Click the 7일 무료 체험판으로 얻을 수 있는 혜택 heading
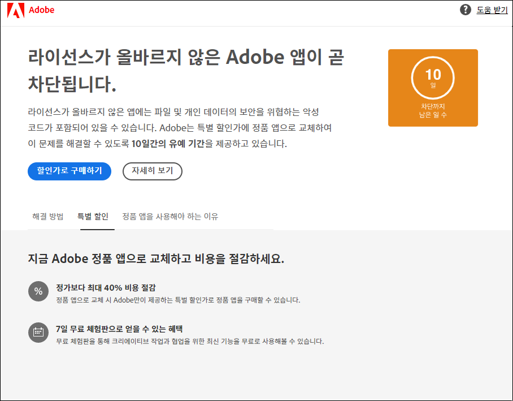513x401 pixels. point(119,329)
